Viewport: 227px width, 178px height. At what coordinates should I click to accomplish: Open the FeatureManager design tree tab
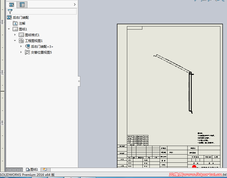pos(12,5)
